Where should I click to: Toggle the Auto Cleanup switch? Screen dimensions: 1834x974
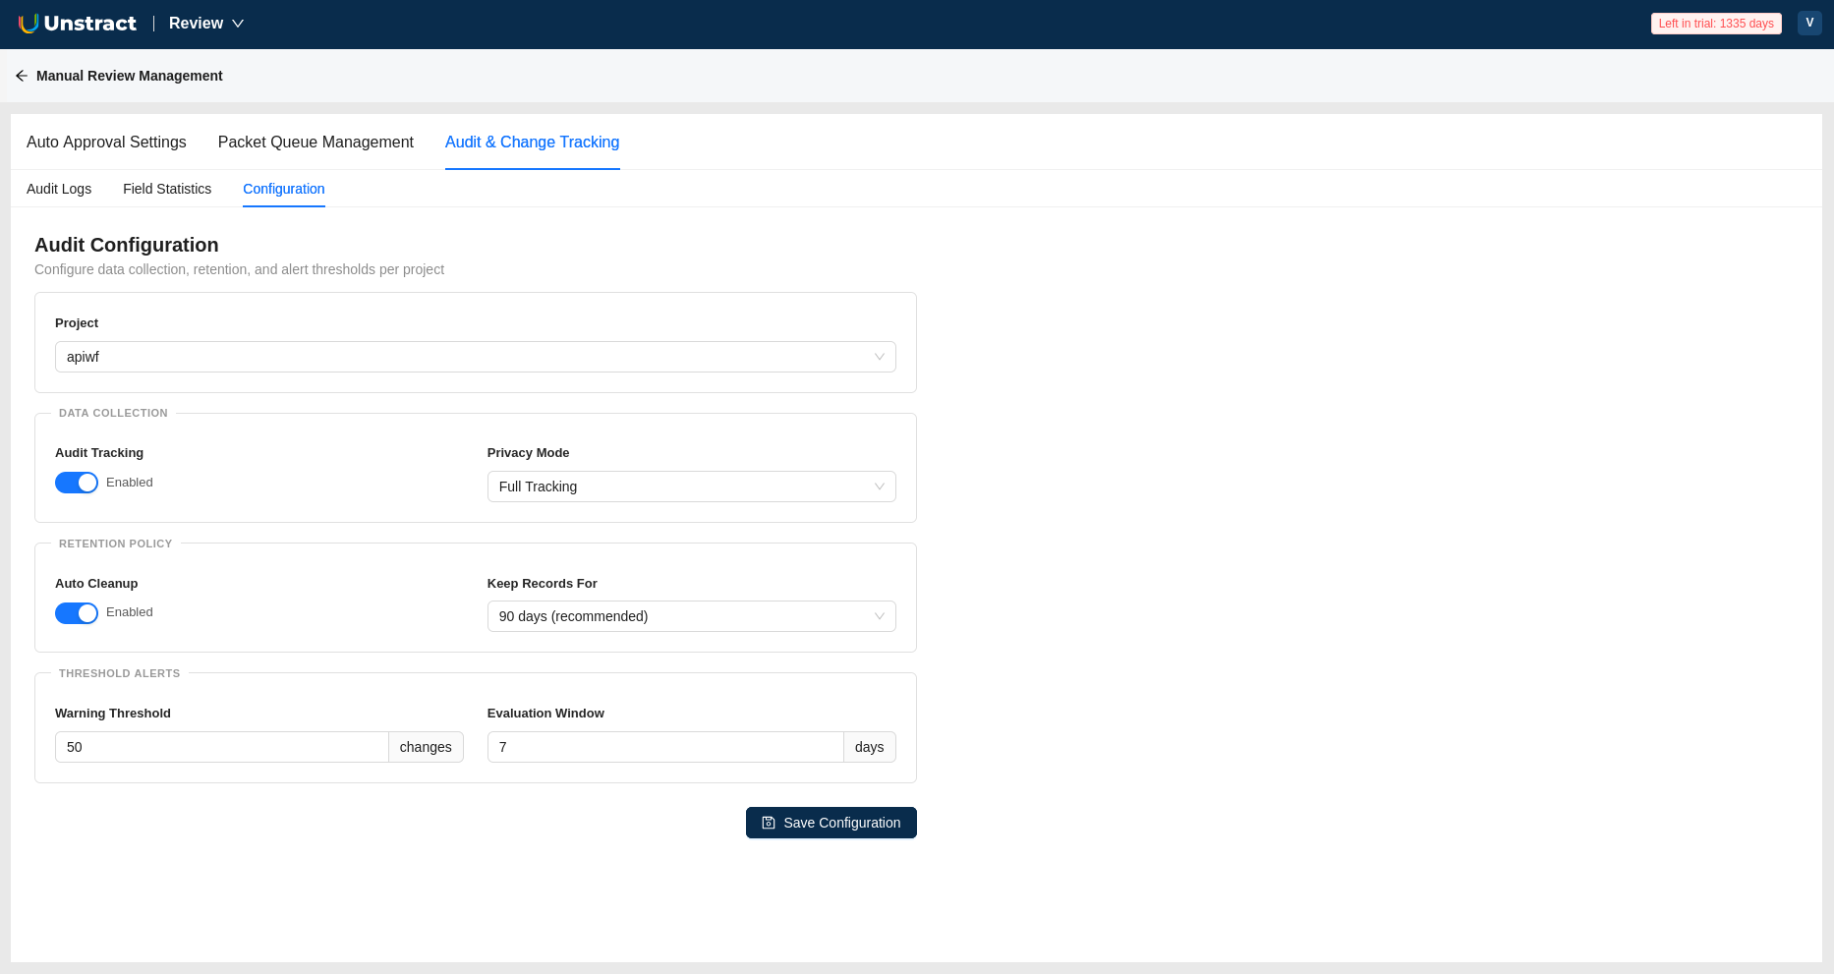[x=77, y=613]
